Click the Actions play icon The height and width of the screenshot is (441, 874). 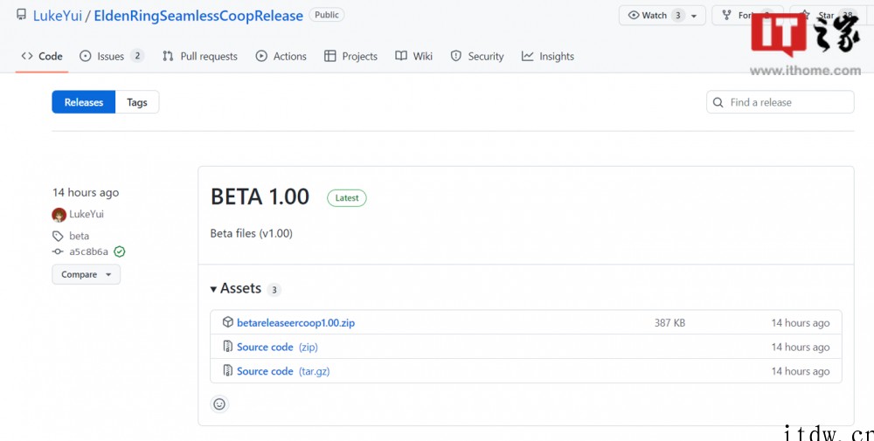tap(261, 56)
